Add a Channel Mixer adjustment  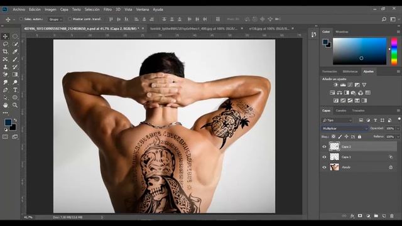361,93
